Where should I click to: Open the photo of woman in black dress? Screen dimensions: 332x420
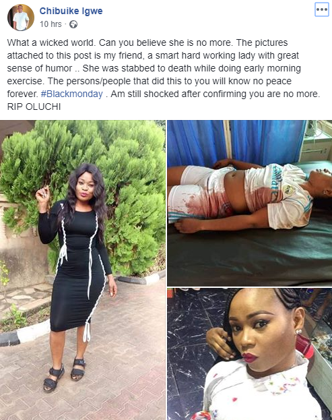pyautogui.click(x=83, y=270)
